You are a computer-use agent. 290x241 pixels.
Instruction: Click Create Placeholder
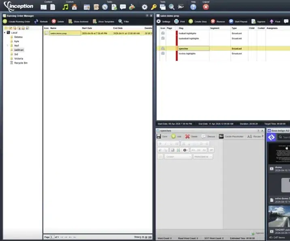pyautogui.click(x=231, y=137)
